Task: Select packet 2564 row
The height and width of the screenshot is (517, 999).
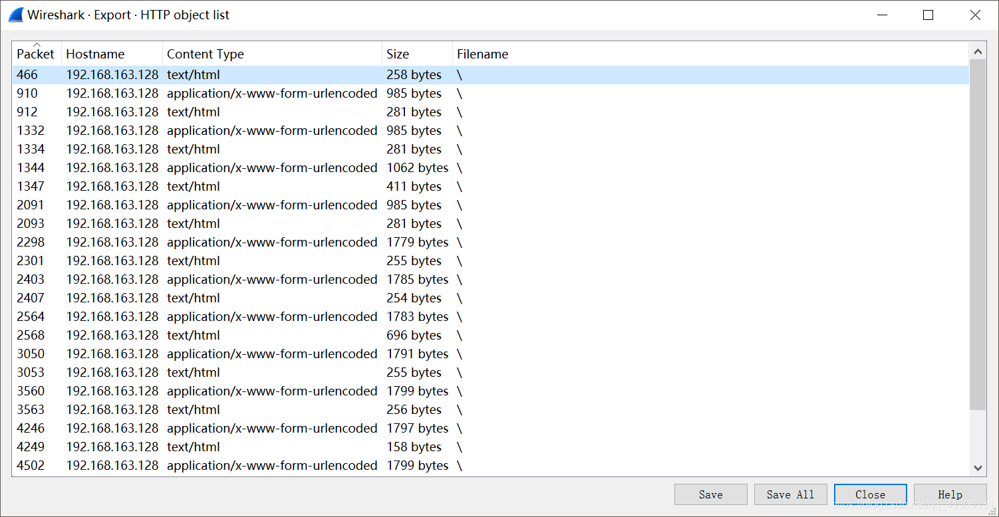Action: point(491,317)
